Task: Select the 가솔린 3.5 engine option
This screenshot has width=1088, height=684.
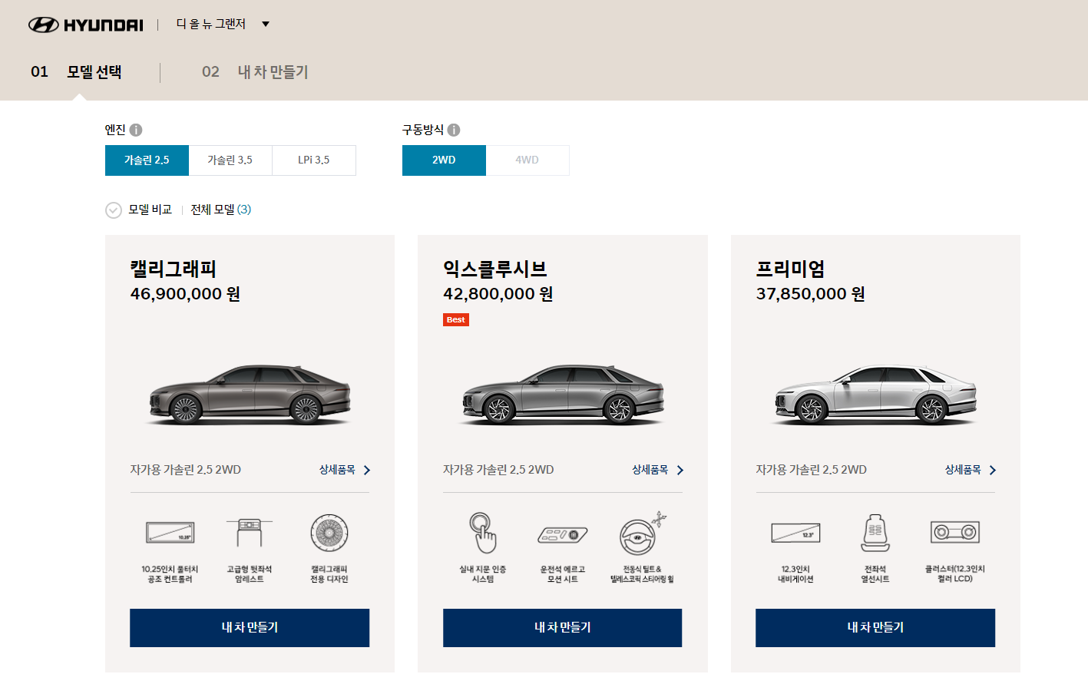Action: click(230, 160)
